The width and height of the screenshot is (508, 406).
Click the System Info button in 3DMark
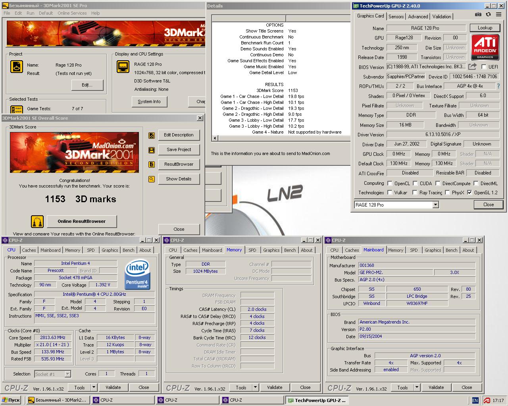149,102
